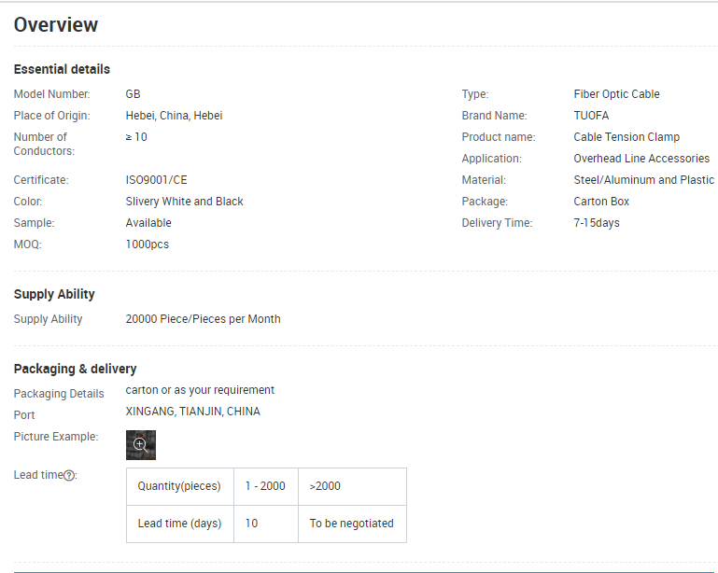The image size is (718, 573).
Task: Click the 'Supply Ability' row label
Action: 48,319
